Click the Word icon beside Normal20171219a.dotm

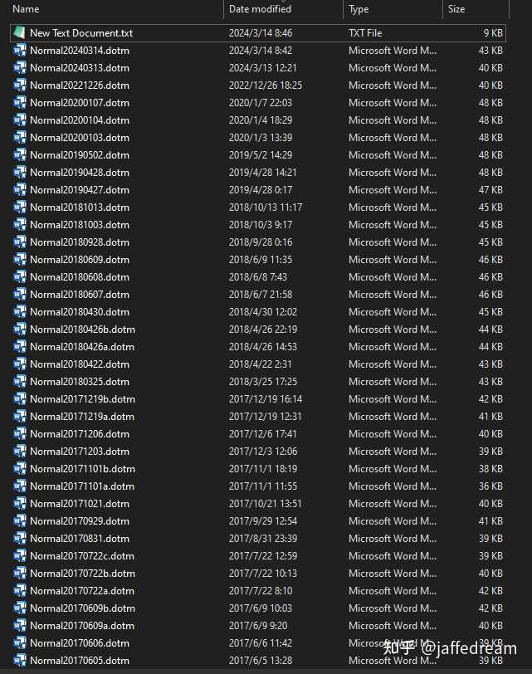tap(19, 417)
